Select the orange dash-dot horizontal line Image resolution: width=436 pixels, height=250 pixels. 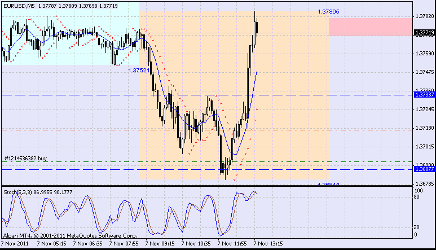coord(206,130)
